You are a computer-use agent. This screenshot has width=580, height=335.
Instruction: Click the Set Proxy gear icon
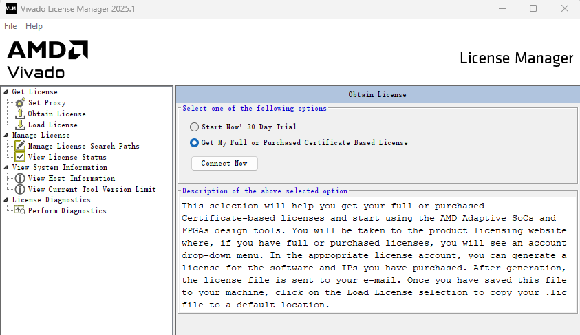click(20, 103)
